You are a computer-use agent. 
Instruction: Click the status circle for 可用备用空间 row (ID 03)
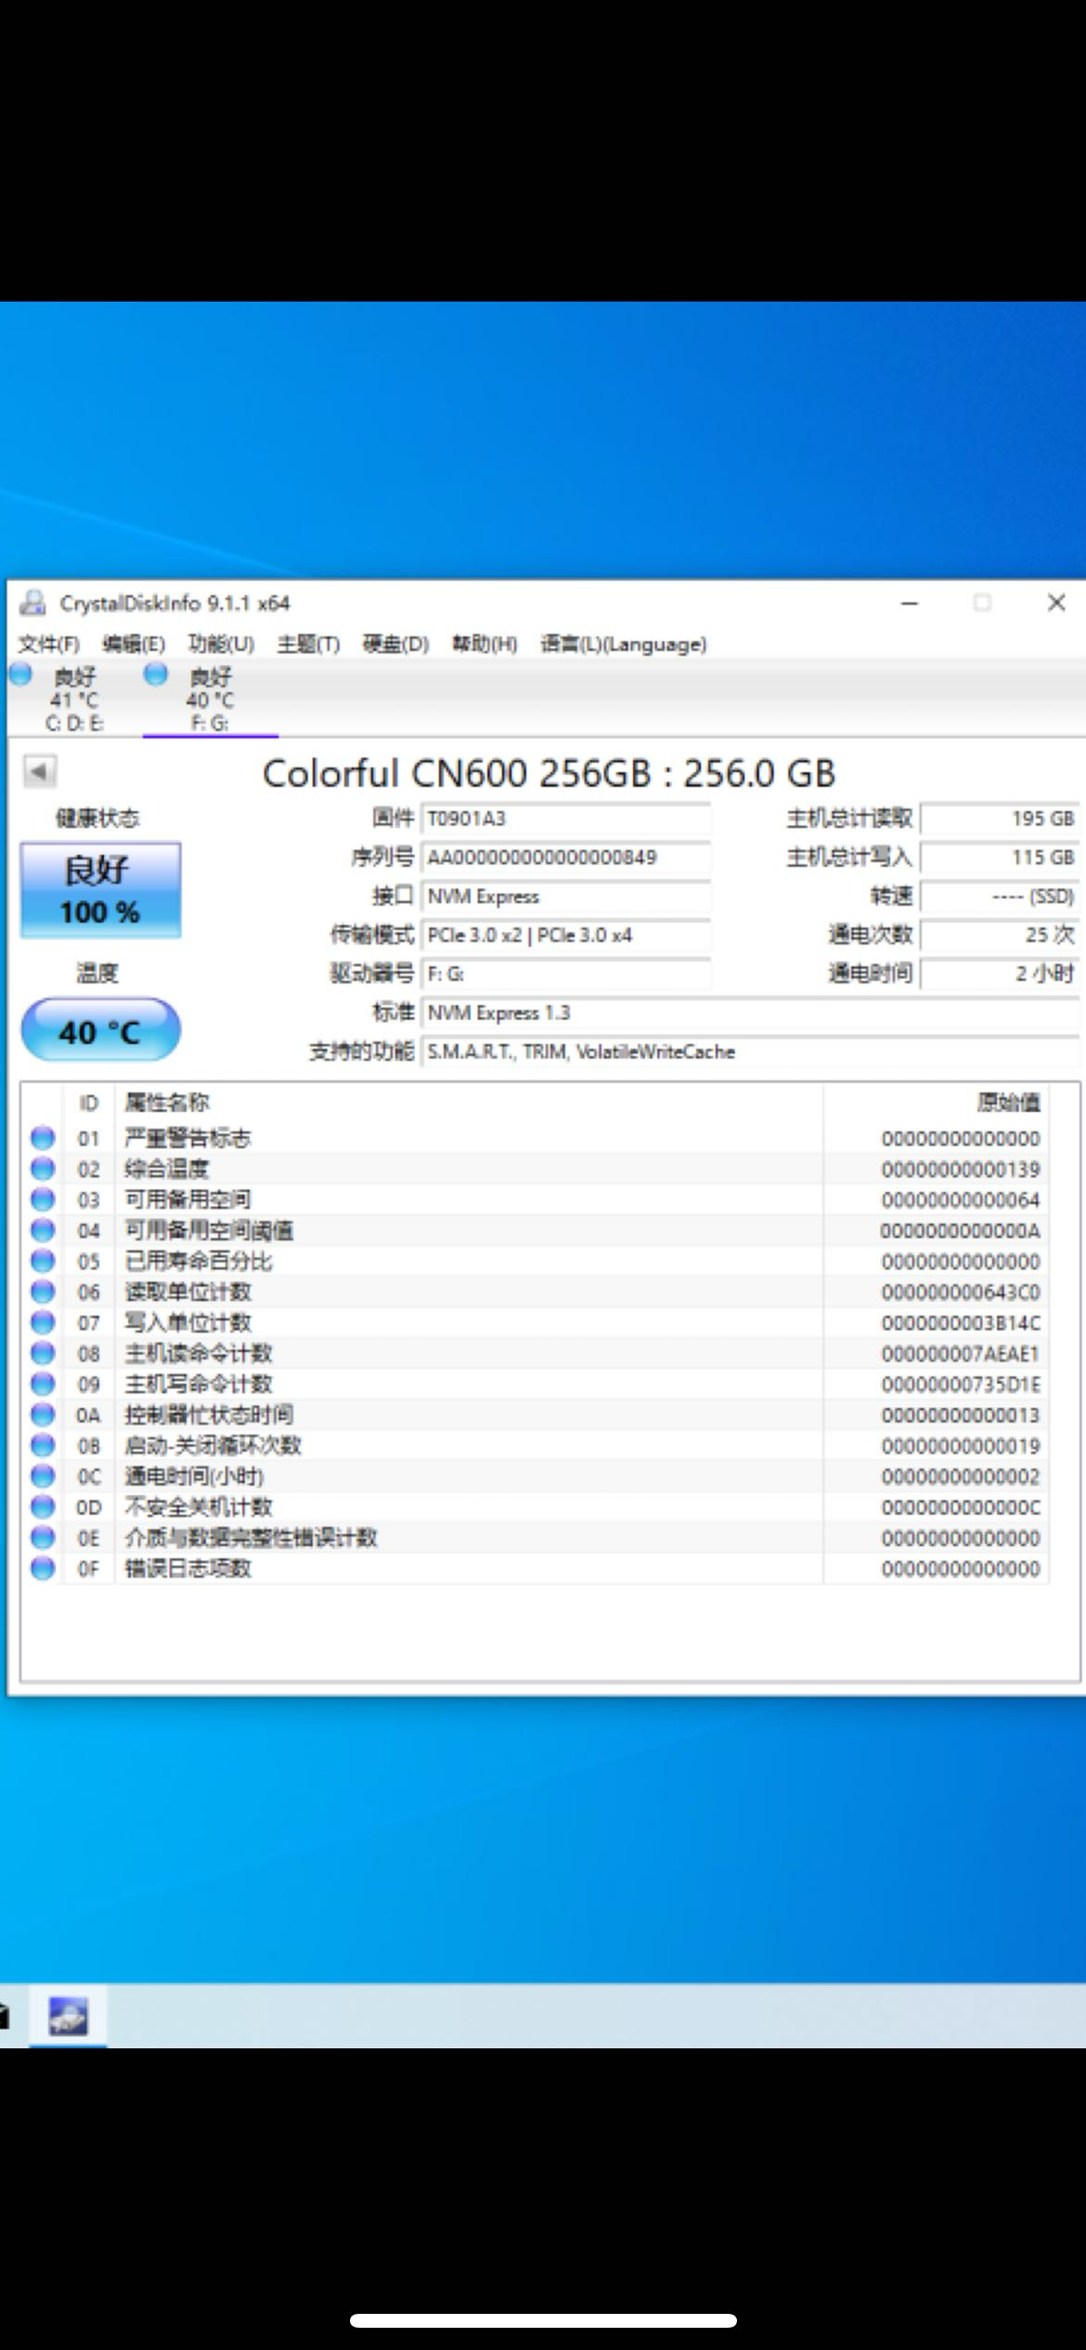(x=43, y=1199)
